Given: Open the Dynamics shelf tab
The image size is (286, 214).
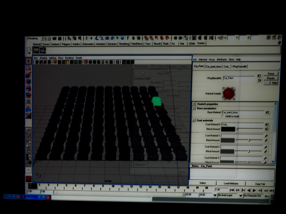Looking at the screenshot, I should tap(112, 44).
